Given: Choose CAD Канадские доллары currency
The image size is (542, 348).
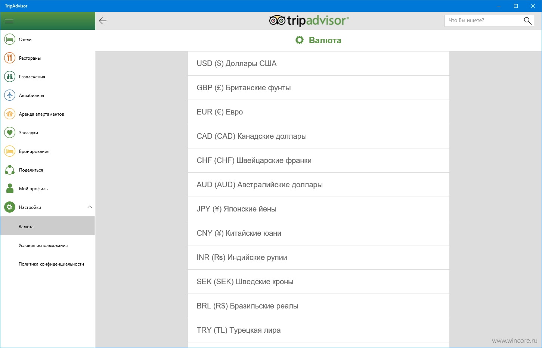Looking at the screenshot, I should pos(318,136).
